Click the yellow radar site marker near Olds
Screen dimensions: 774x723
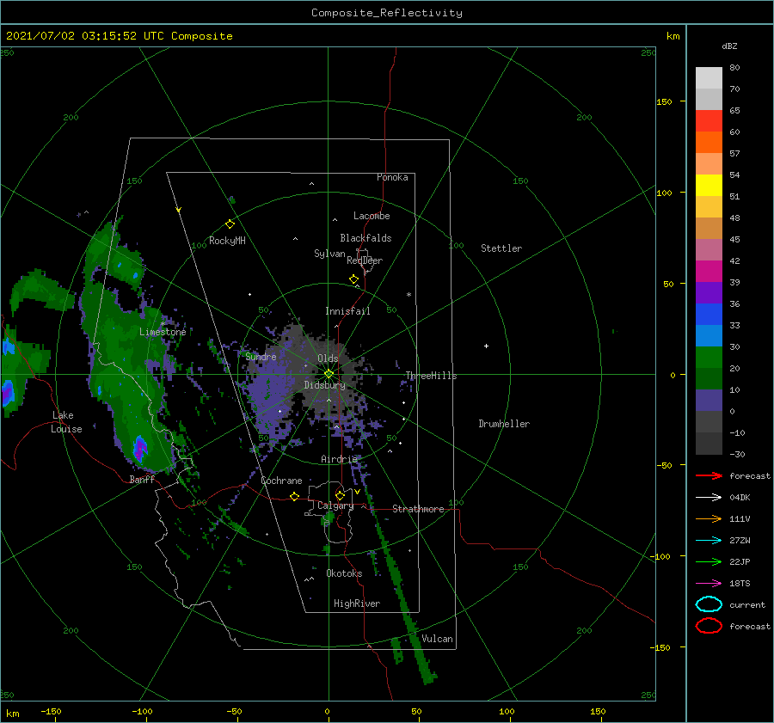[x=329, y=374]
